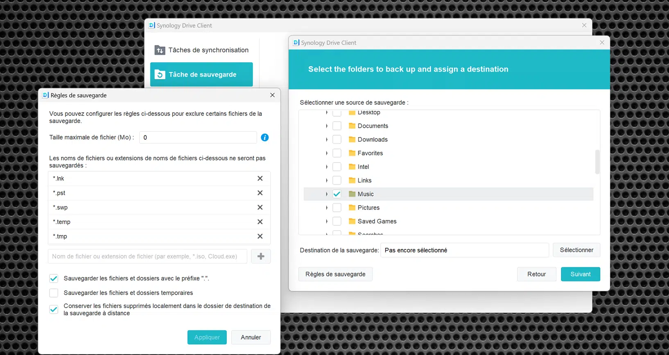
Task: Close the Règles de sauvegarde dialog
Action: [272, 95]
